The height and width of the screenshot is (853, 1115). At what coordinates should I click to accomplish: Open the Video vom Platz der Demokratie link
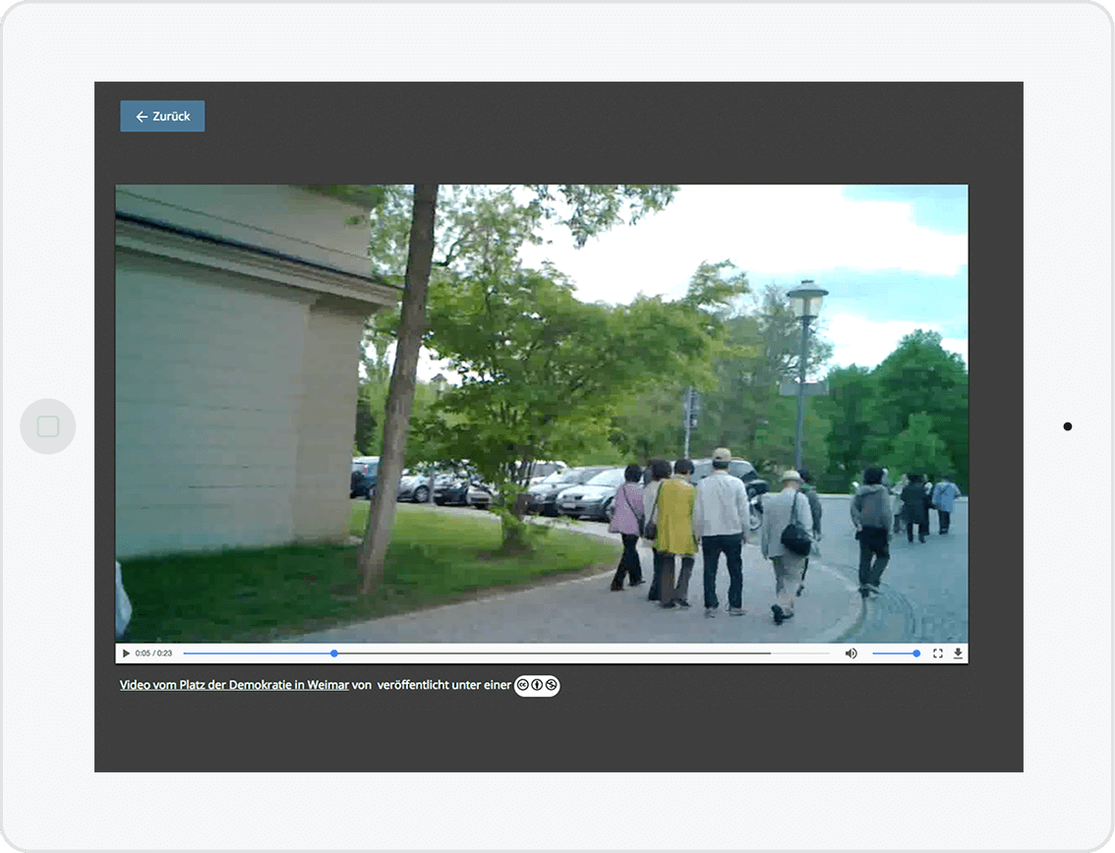point(234,685)
